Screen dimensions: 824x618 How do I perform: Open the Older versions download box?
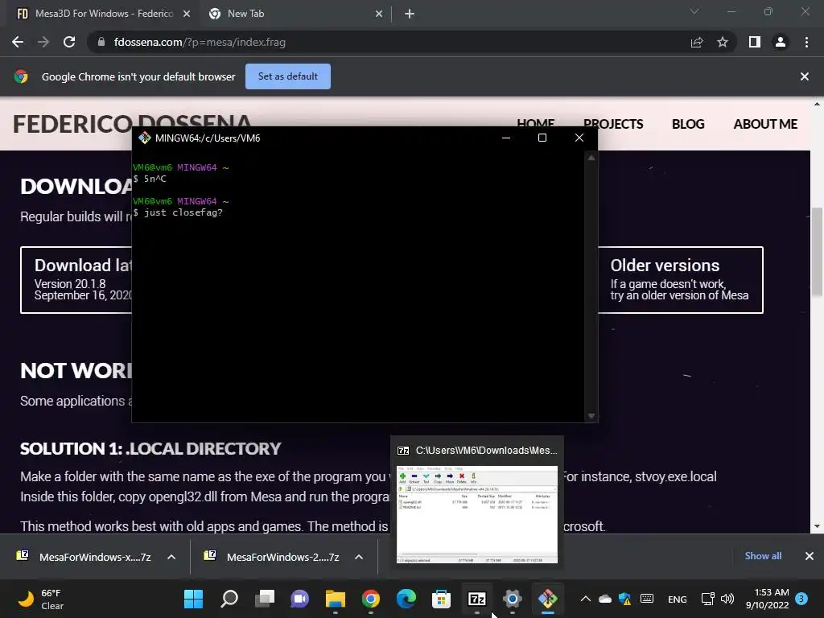[x=680, y=279]
